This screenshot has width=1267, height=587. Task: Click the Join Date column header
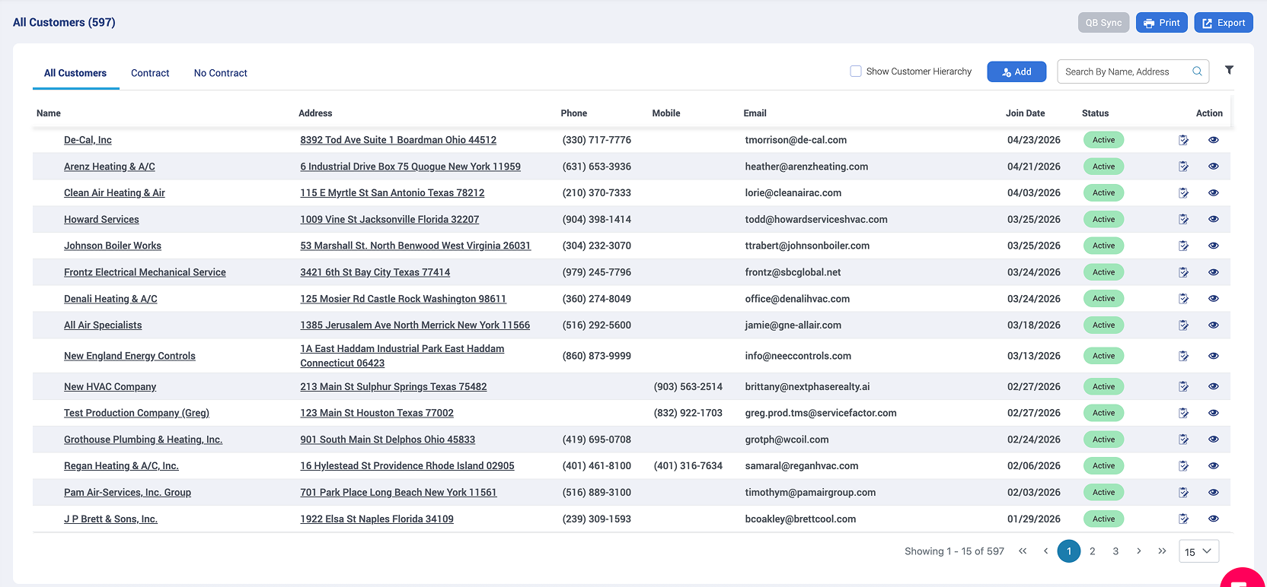tap(1025, 113)
